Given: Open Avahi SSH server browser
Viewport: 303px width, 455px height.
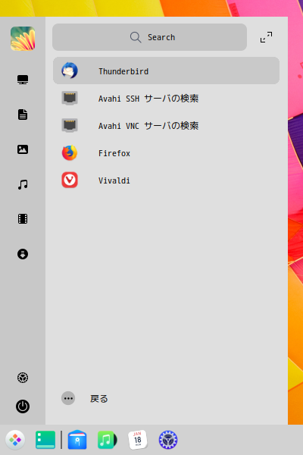Looking at the screenshot, I should point(166,99).
